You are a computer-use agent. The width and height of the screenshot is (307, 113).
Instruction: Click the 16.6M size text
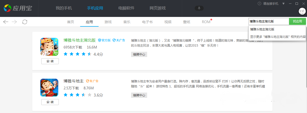point(92,47)
